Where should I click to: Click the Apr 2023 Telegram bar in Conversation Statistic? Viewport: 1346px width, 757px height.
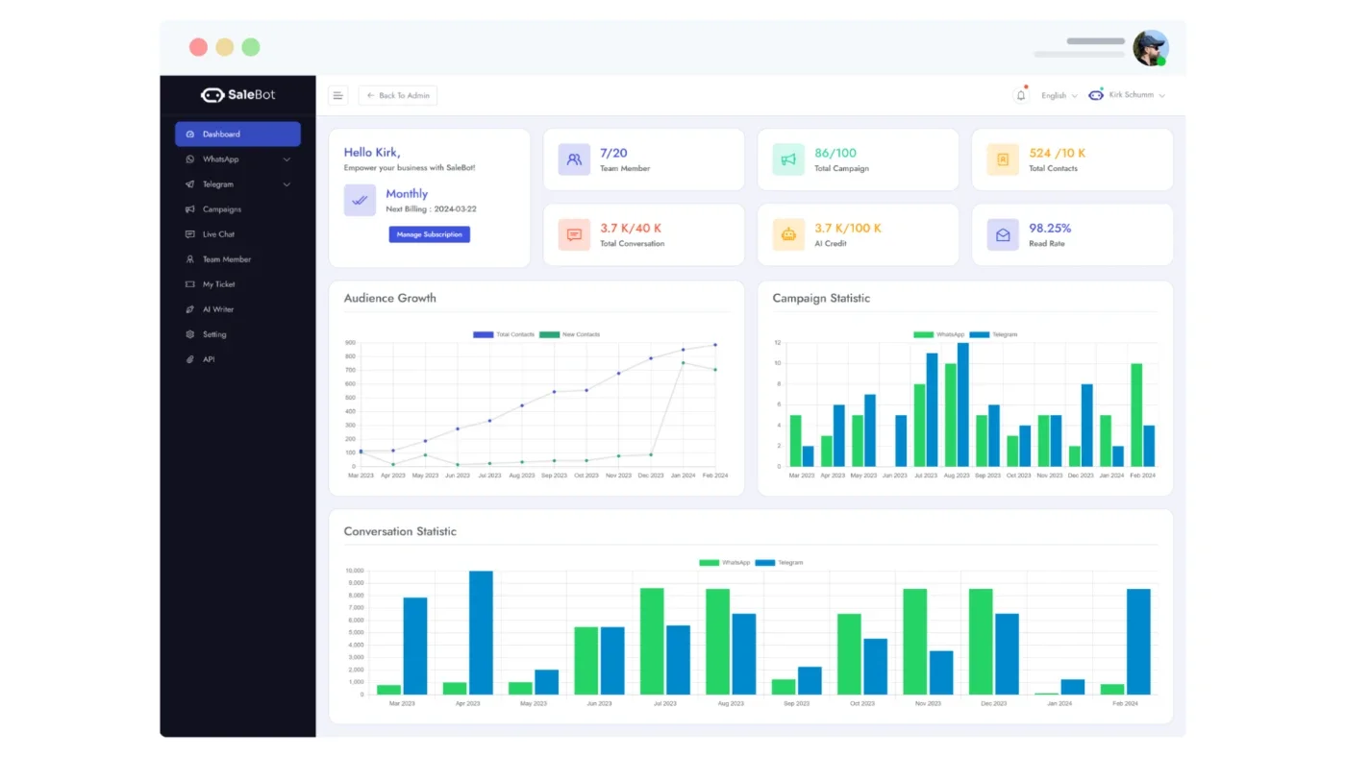(481, 633)
